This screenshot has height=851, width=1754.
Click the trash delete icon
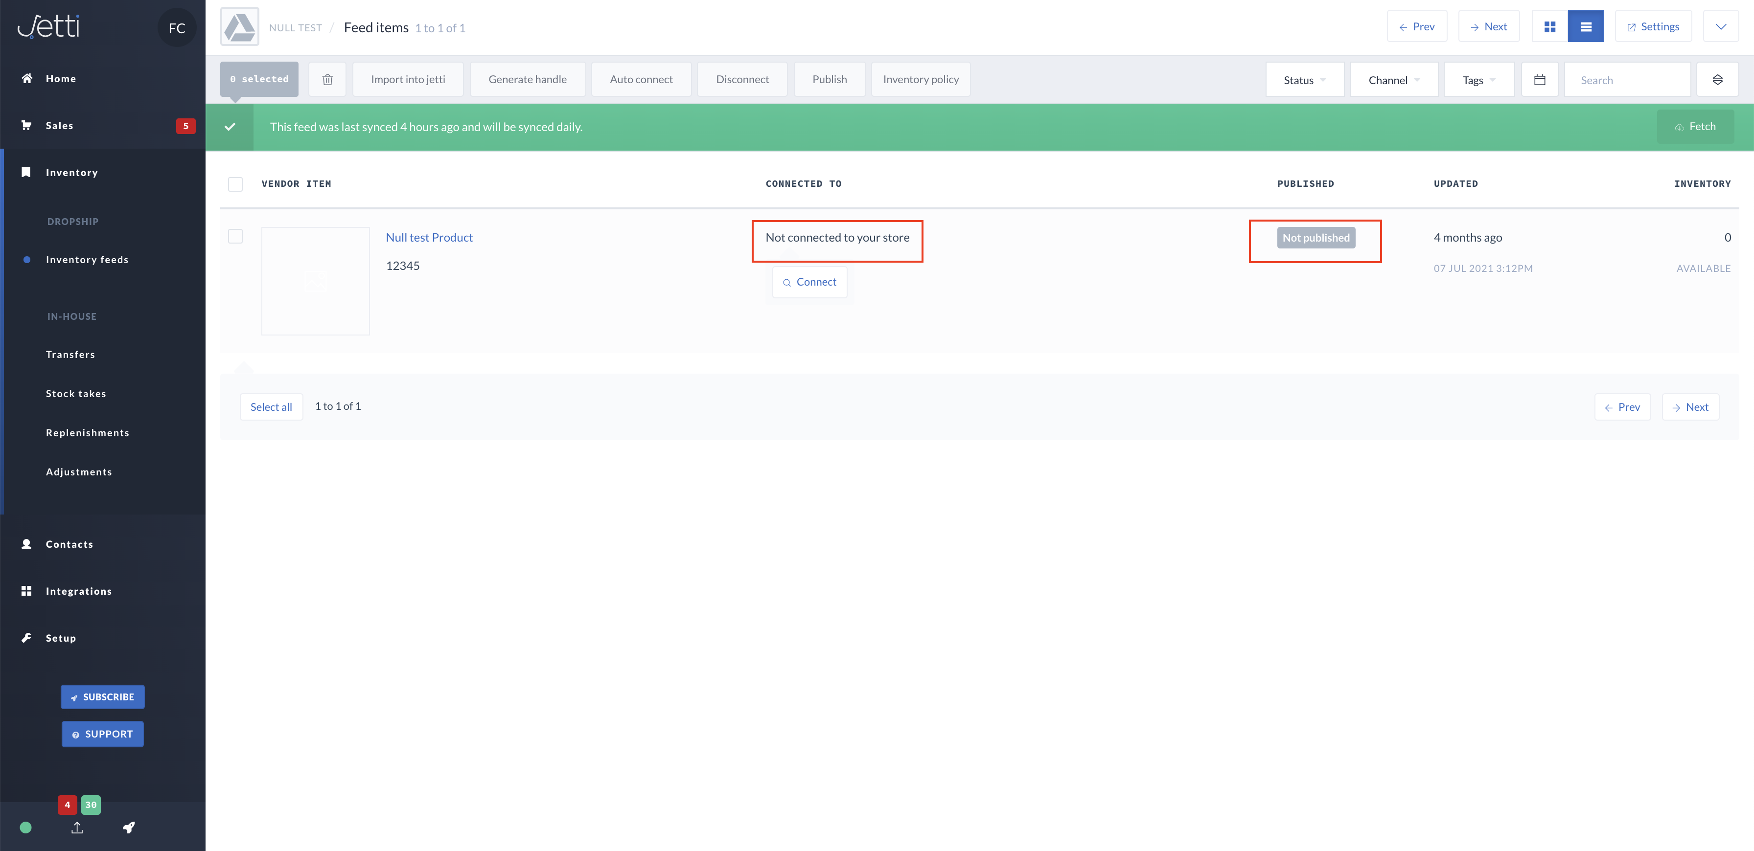(x=327, y=80)
